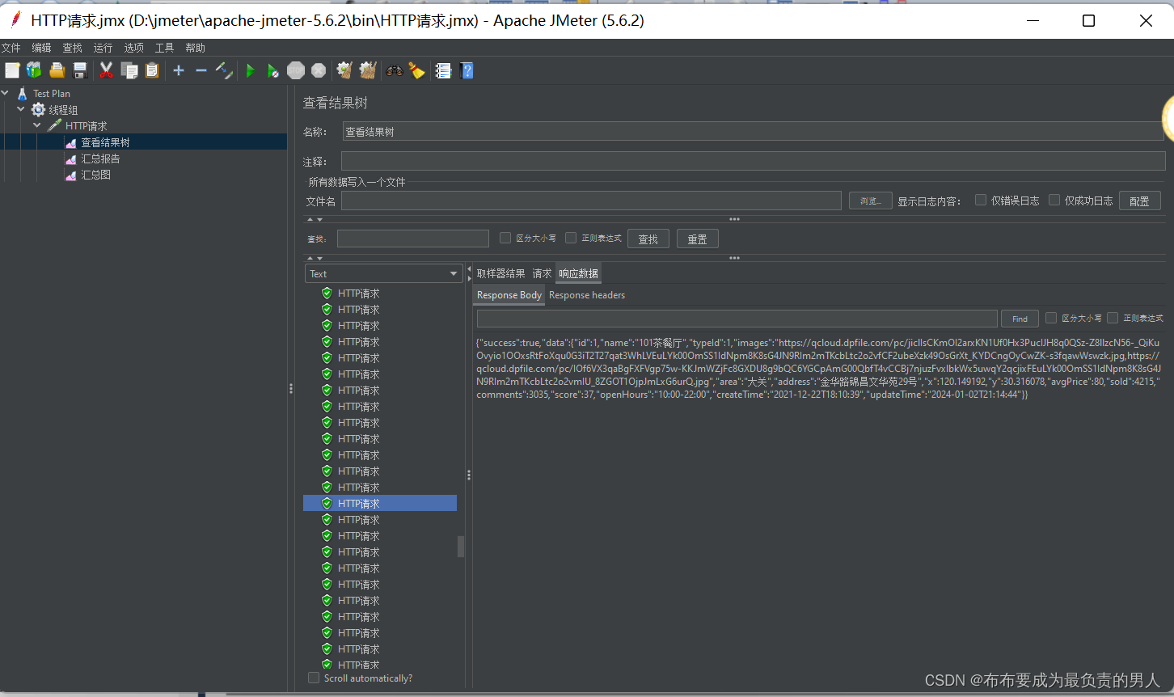Screen dimensions: 1174x697
Task: Click the 重置 reset button
Action: click(x=698, y=239)
